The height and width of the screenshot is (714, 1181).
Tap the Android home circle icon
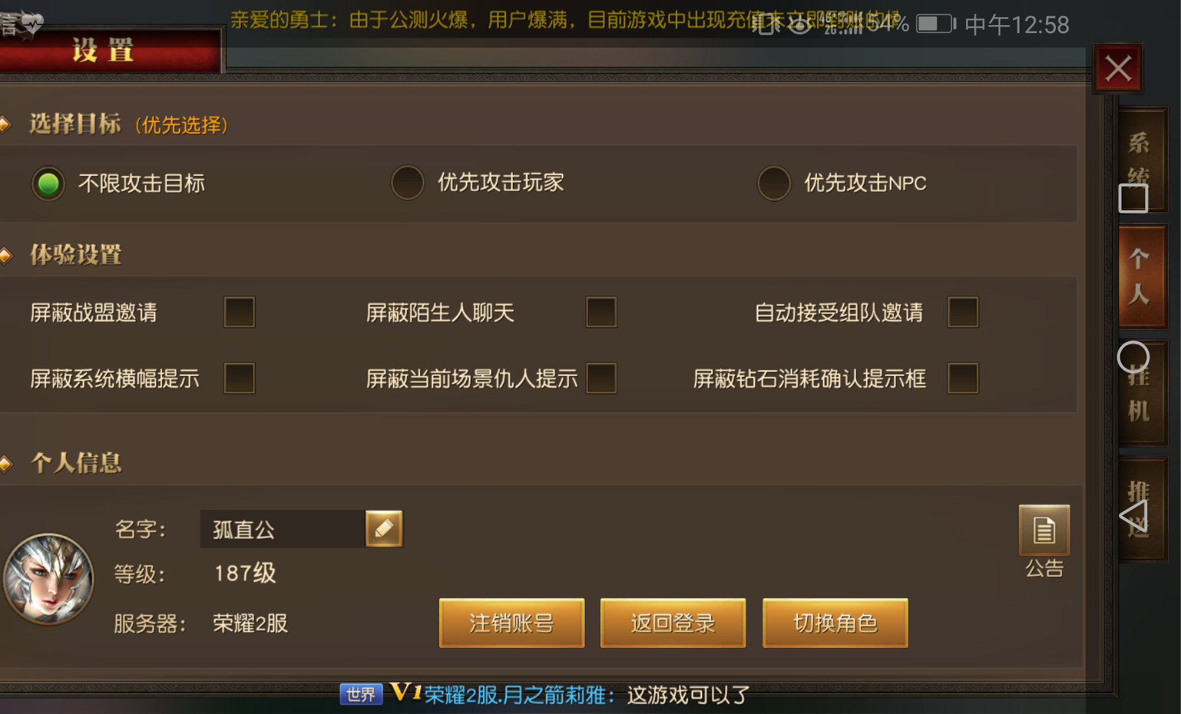(x=1133, y=357)
